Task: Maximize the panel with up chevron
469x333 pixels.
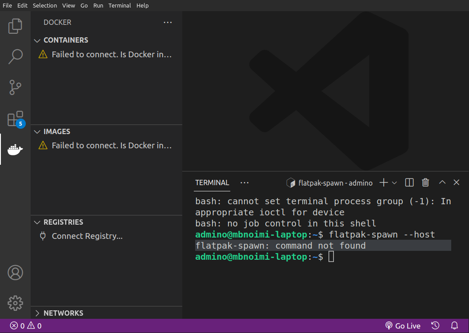Action: (x=442, y=182)
